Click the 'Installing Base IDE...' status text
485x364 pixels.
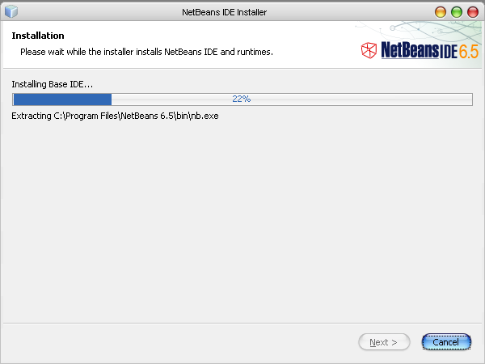[52, 84]
